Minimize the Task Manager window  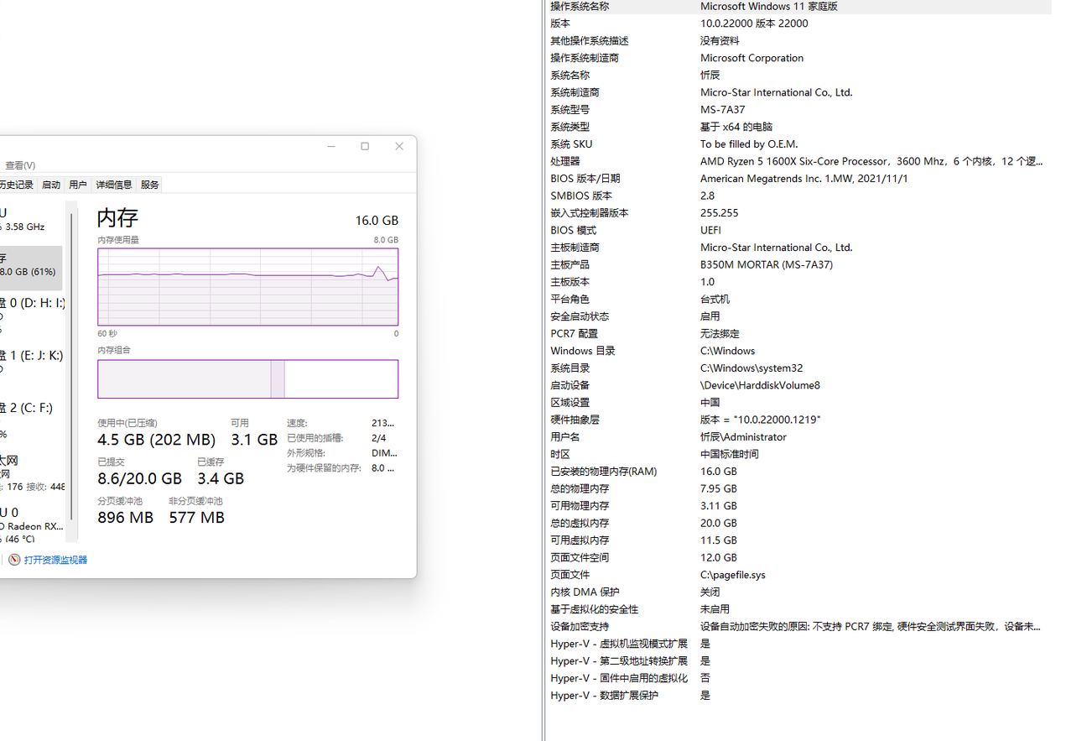332,146
